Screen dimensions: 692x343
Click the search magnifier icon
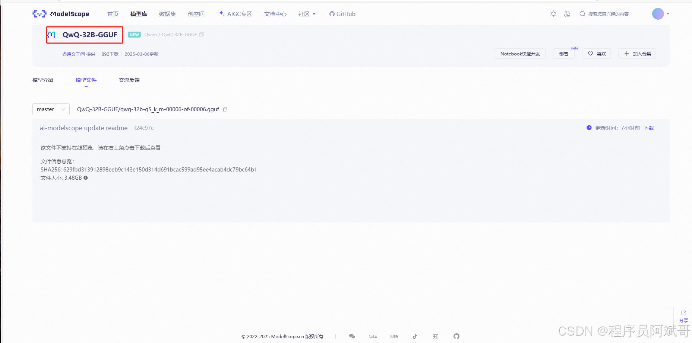(582, 14)
